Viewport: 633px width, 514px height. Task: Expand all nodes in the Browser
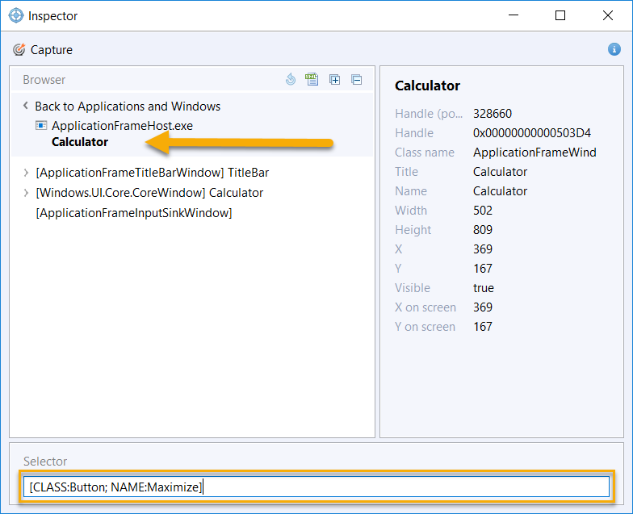pyautogui.click(x=334, y=79)
